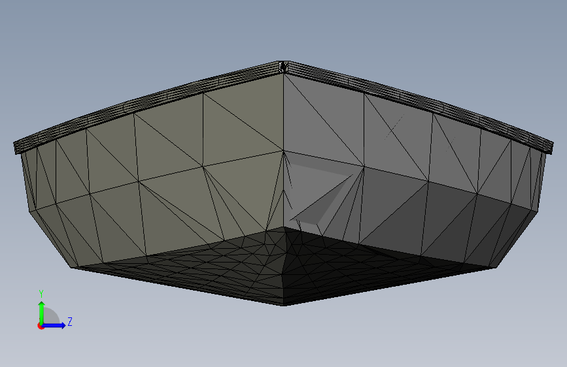Click the "Y" label on the axis triad
The width and height of the screenshot is (567, 367).
coord(41,294)
